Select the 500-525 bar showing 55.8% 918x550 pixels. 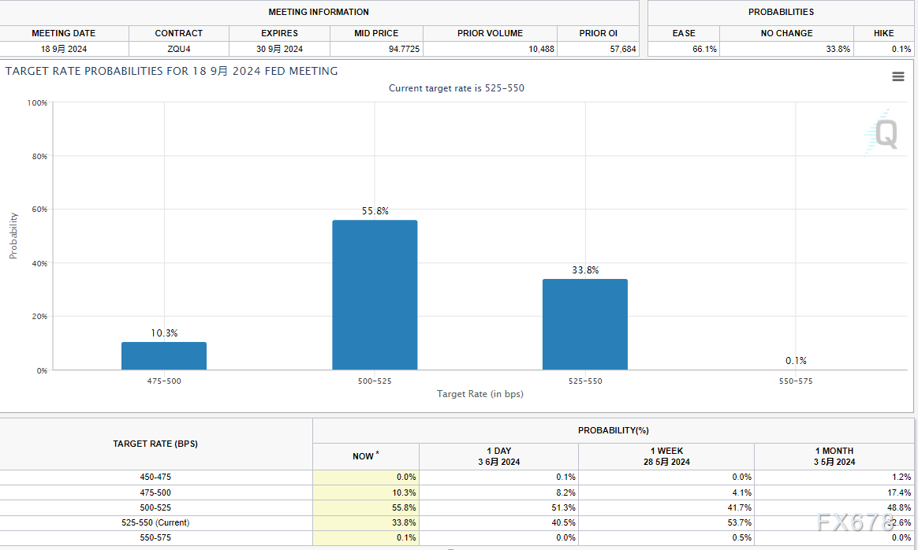tap(375, 294)
